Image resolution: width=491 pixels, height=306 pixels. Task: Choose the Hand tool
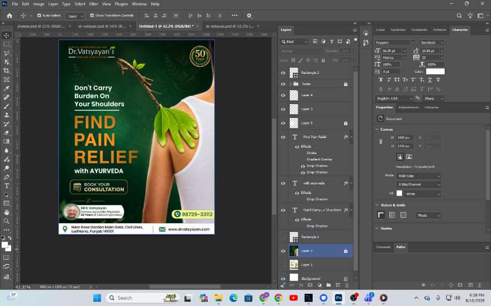(x=6, y=212)
